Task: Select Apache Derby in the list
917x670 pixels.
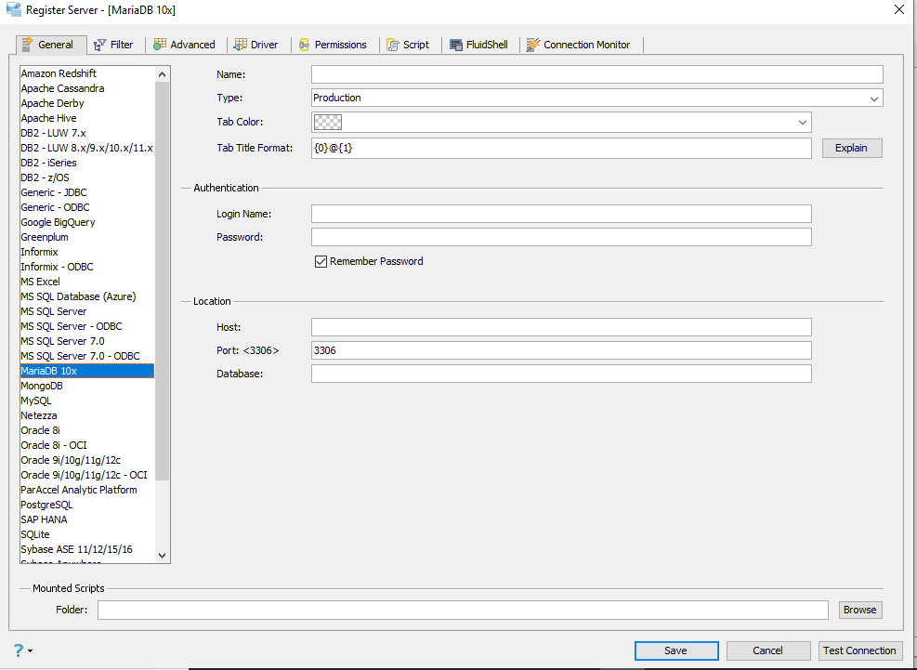Action: 87,103
